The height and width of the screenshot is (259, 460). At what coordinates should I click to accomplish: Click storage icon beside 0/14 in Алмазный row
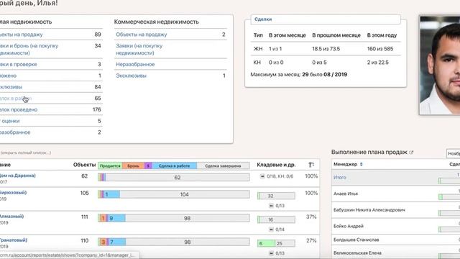click(x=272, y=230)
